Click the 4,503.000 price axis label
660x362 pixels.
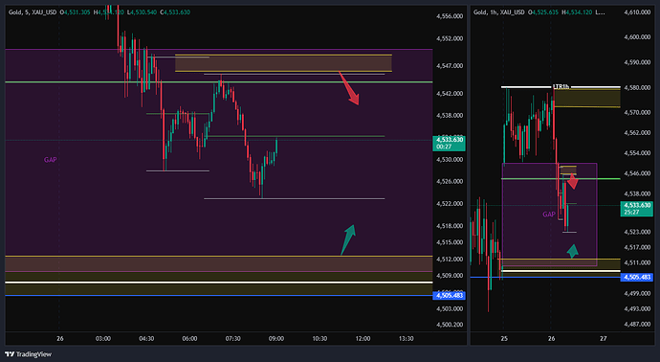tap(450, 308)
